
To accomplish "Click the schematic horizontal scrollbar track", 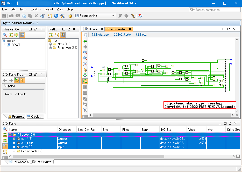I will pos(162,115).
